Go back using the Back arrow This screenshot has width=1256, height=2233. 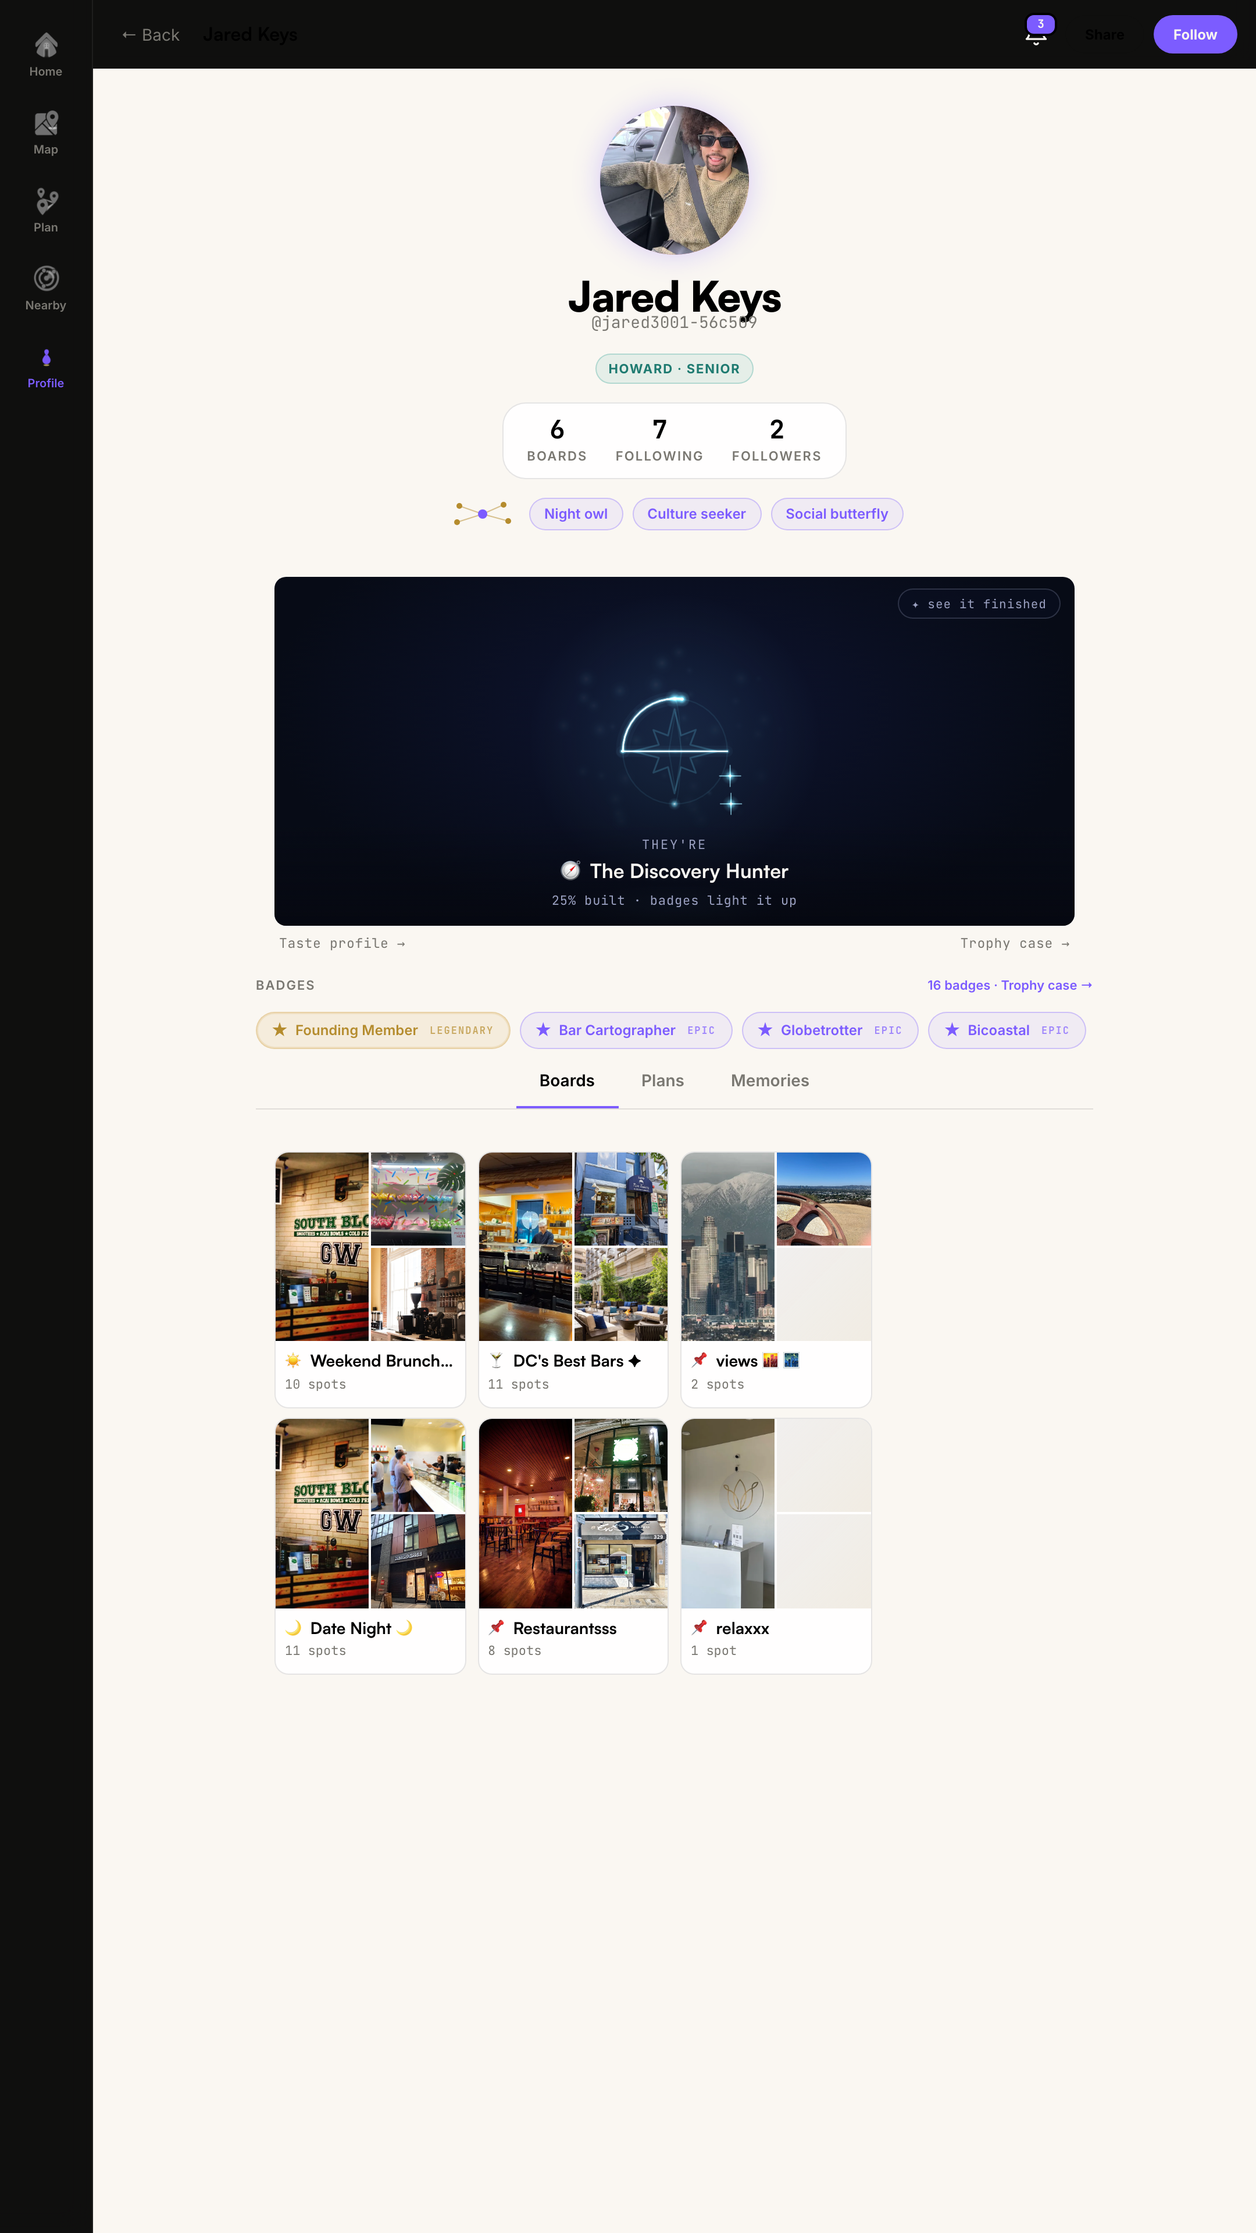tap(150, 35)
